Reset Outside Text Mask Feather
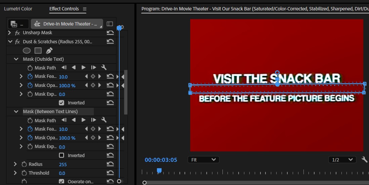 (x=110, y=77)
